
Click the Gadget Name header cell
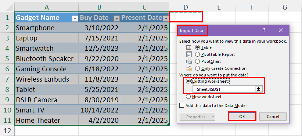tap(46, 17)
